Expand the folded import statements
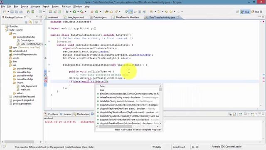 (x=49, y=28)
